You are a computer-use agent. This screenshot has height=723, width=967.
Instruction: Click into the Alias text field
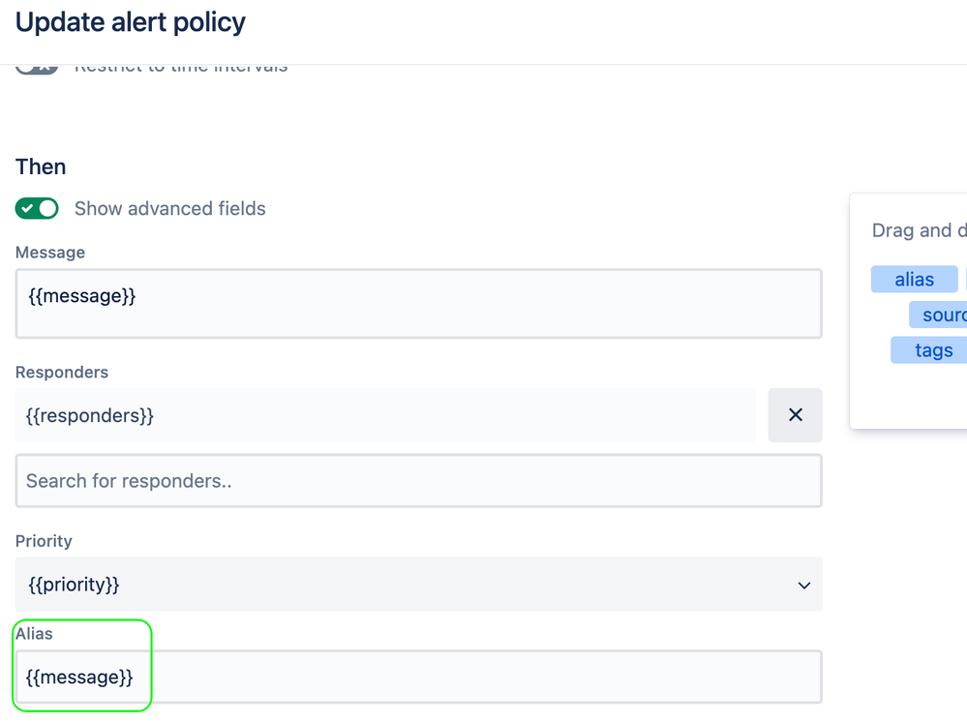pos(418,677)
